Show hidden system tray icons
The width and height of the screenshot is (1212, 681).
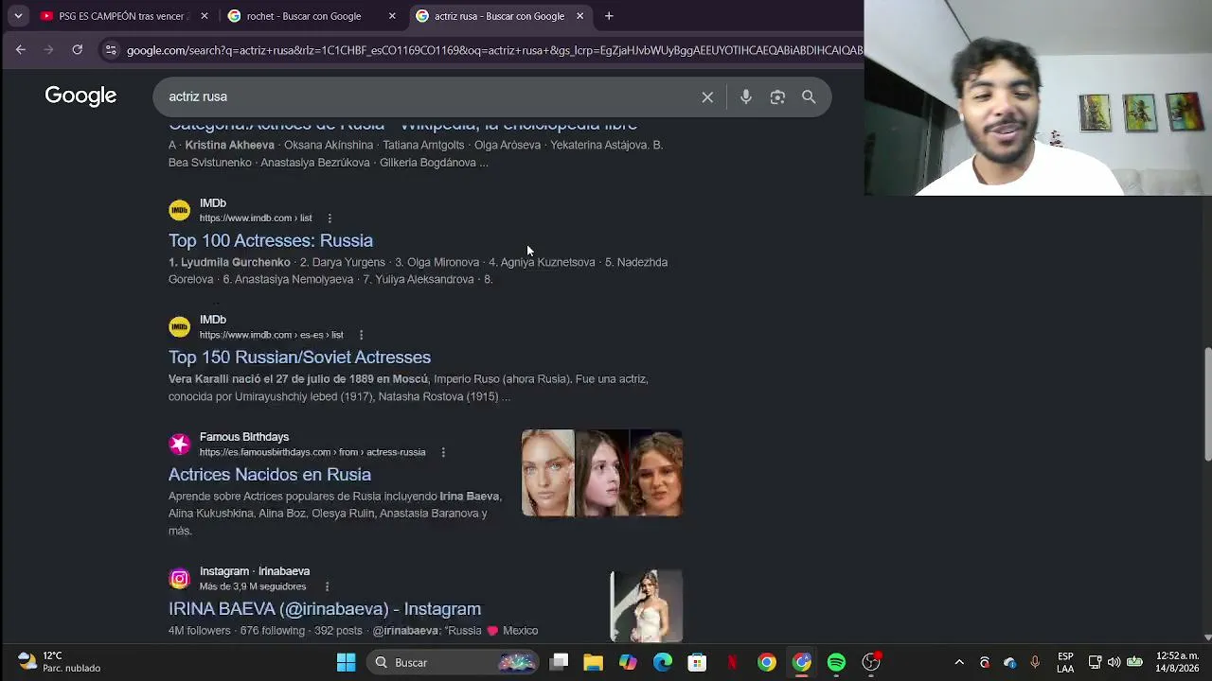959,662
